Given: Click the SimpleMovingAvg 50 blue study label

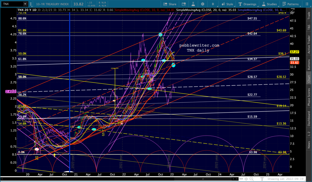Looking at the screenshot, I should [261, 10].
